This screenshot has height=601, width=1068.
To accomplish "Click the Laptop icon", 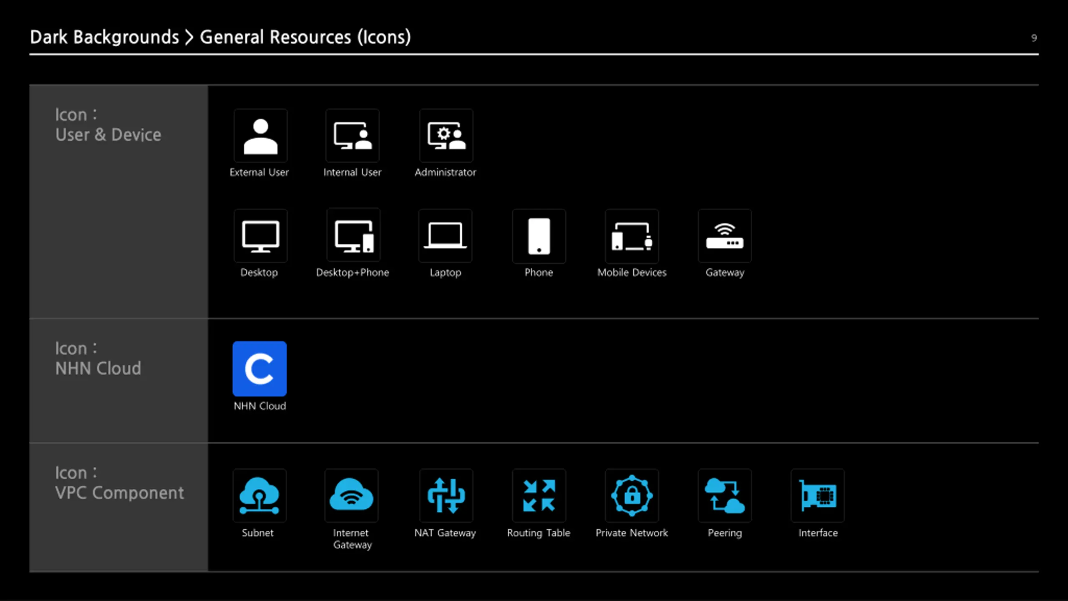I will tap(445, 236).
